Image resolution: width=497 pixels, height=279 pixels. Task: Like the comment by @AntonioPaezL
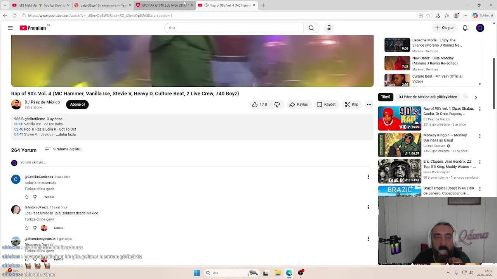tap(27, 228)
